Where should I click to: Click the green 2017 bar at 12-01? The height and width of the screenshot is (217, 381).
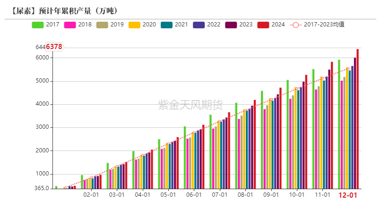[x=339, y=124]
